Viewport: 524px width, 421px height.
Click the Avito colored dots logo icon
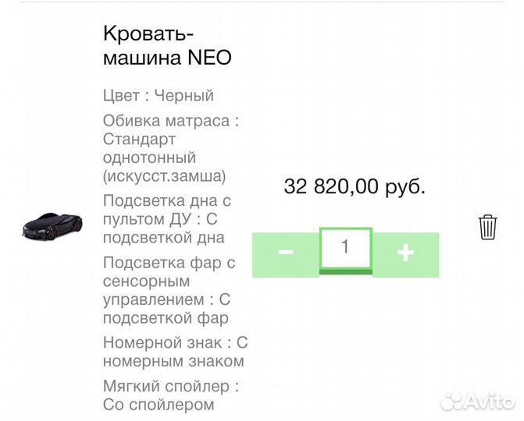(x=454, y=400)
